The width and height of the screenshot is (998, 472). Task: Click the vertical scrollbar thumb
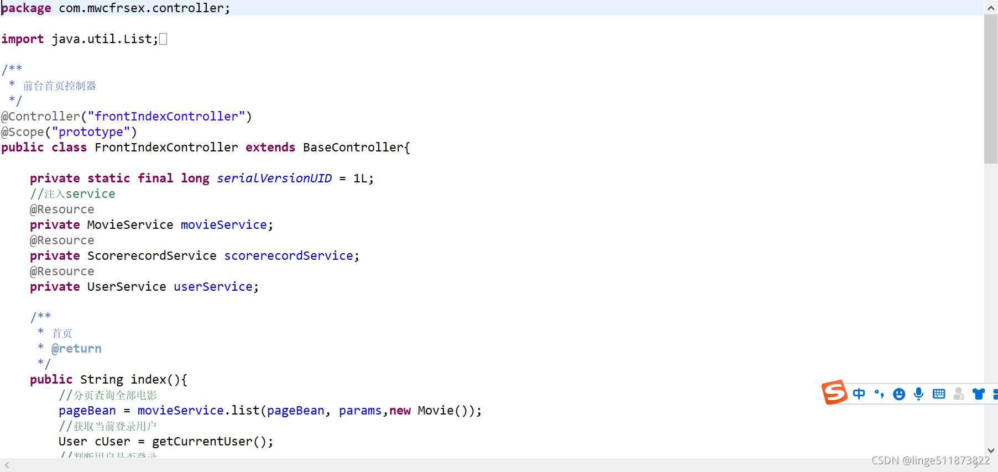point(991,90)
